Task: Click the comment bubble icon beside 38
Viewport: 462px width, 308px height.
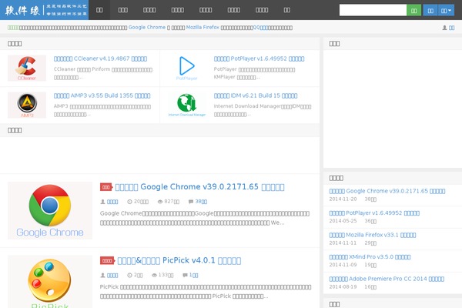Action: [x=191, y=202]
